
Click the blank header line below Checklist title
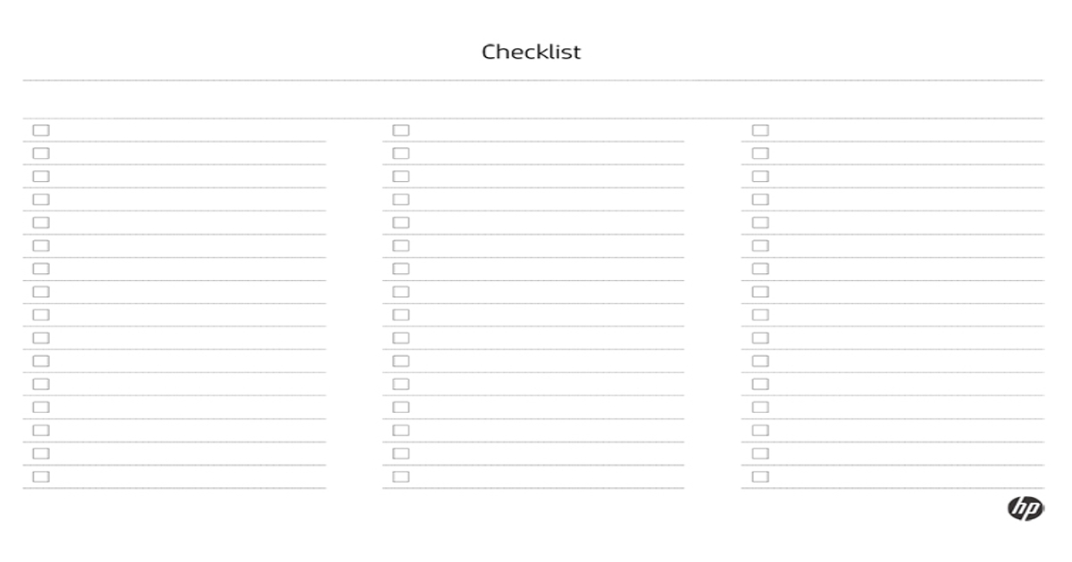pyautogui.click(x=532, y=100)
